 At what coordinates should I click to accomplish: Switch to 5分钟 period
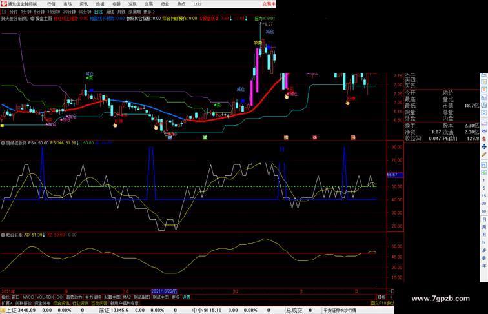pos(39,12)
